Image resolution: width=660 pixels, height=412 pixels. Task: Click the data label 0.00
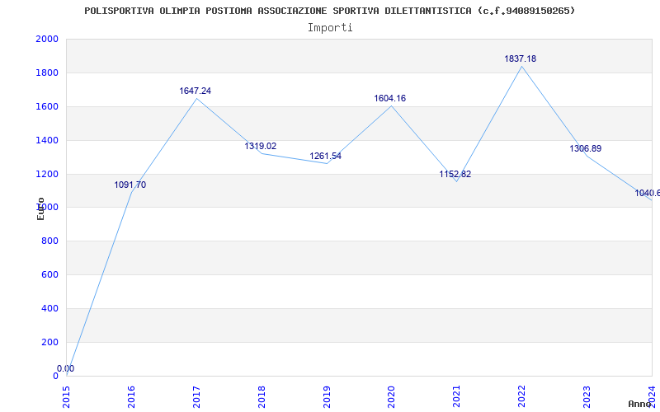(66, 368)
